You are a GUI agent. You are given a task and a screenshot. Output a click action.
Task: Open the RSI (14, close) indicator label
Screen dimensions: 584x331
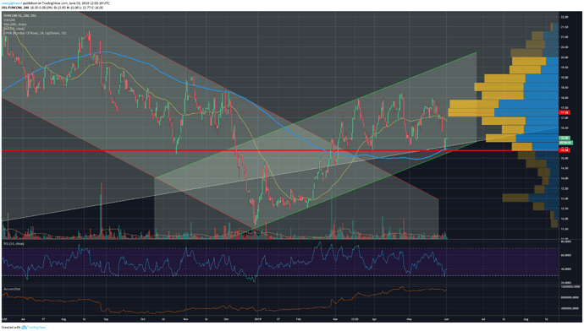pyautogui.click(x=14, y=244)
